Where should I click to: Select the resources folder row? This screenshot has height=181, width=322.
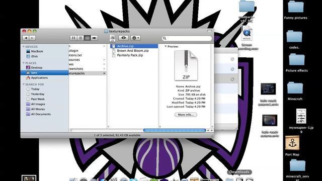coord(88,60)
